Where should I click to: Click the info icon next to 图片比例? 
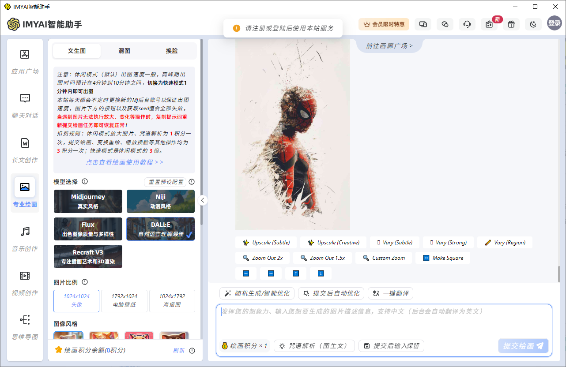tap(85, 282)
